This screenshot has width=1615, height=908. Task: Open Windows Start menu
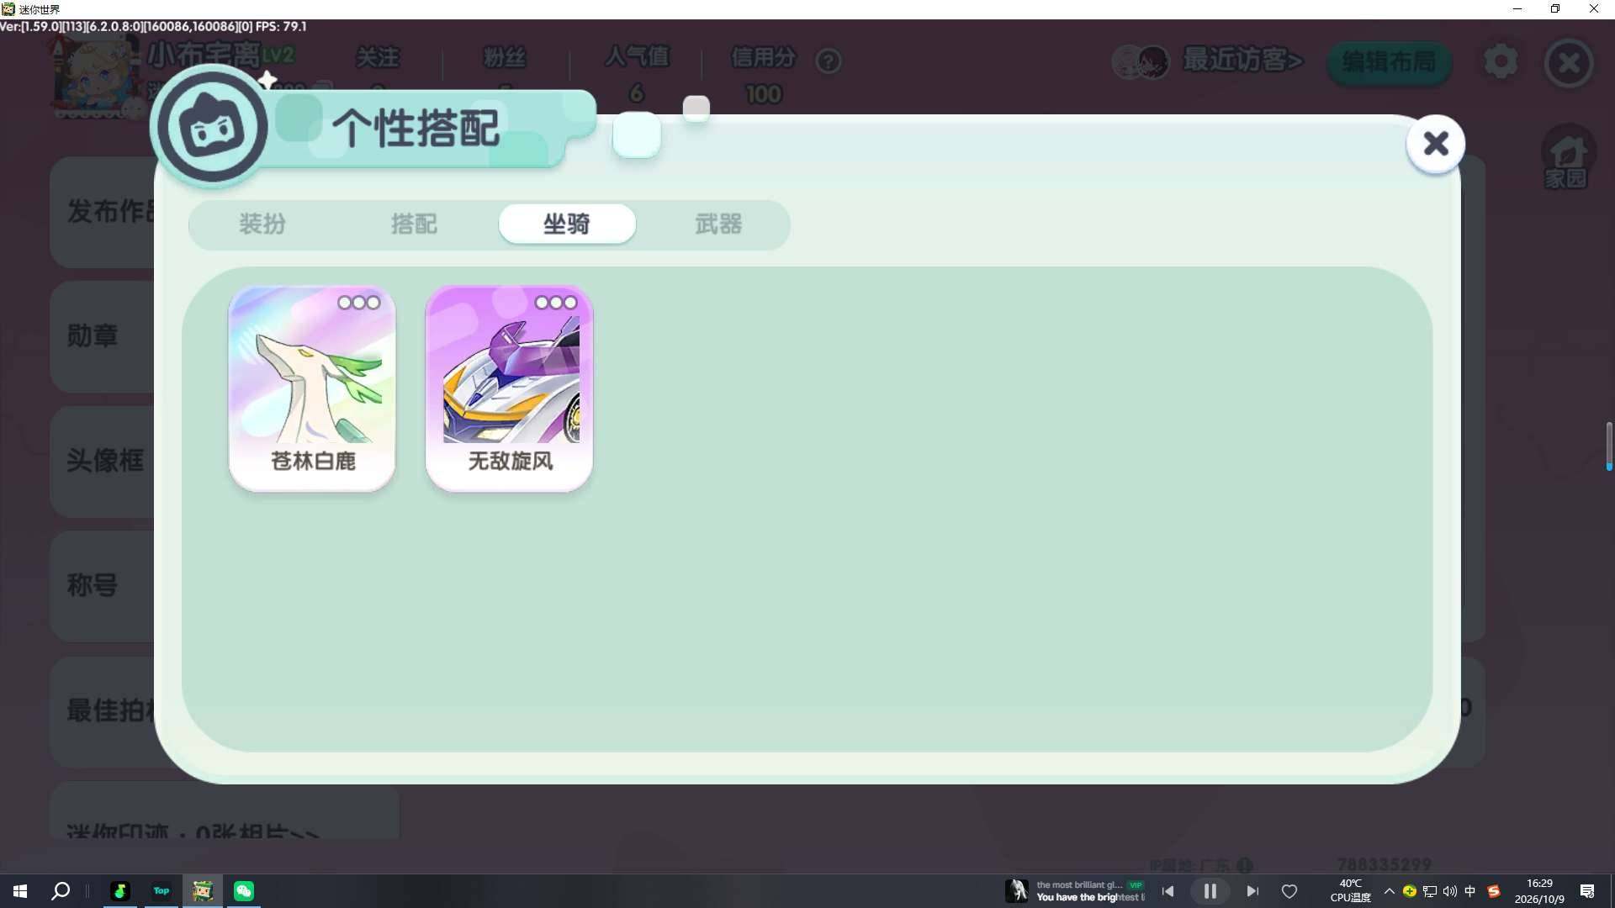tap(20, 891)
